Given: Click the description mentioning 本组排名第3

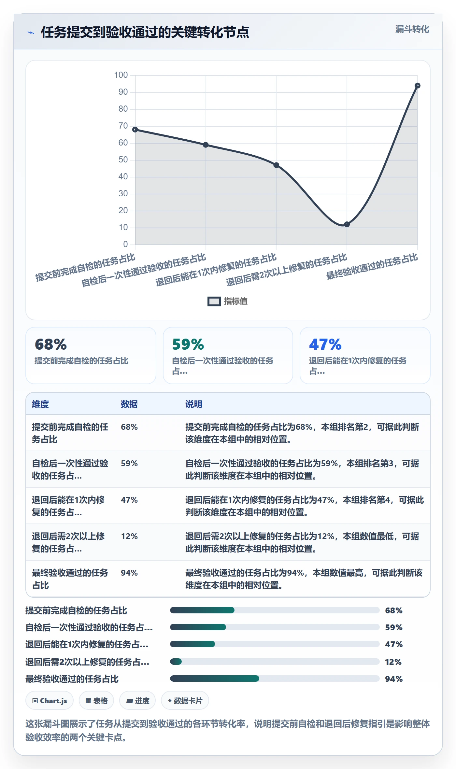Looking at the screenshot, I should click(x=302, y=470).
